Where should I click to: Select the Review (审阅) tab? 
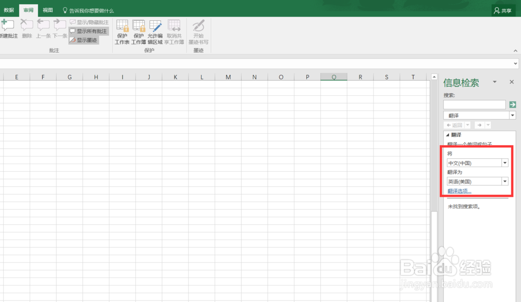29,10
